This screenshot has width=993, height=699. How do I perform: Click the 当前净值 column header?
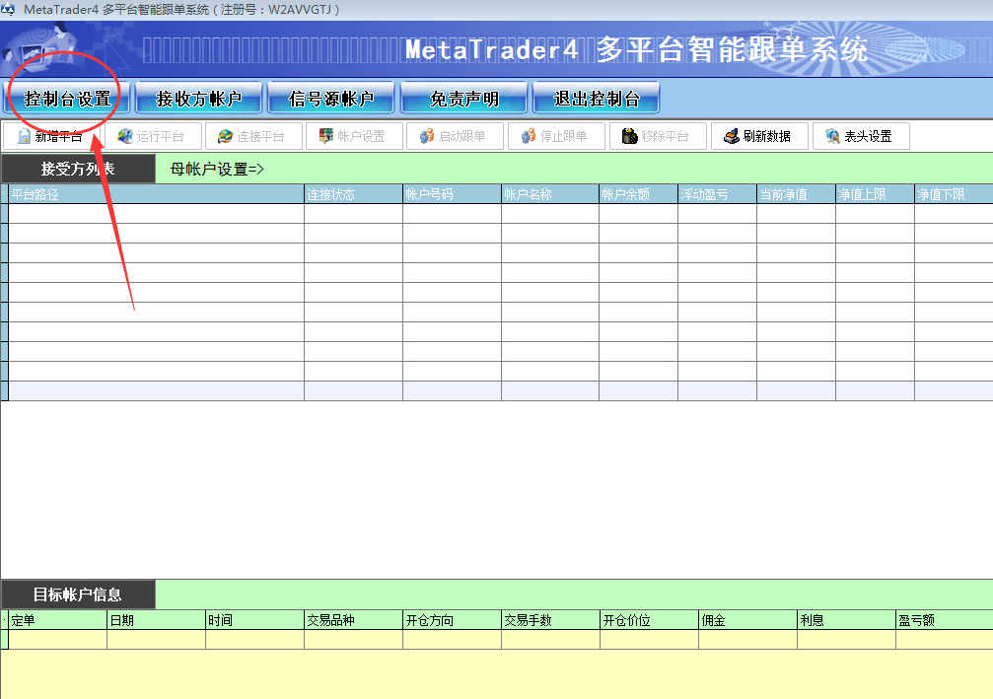click(797, 194)
